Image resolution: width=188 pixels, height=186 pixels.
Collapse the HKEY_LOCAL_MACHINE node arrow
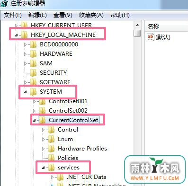point(16,35)
